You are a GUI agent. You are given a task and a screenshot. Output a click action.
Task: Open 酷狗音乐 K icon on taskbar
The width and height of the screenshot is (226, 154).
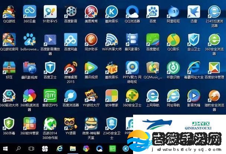coord(126,149)
